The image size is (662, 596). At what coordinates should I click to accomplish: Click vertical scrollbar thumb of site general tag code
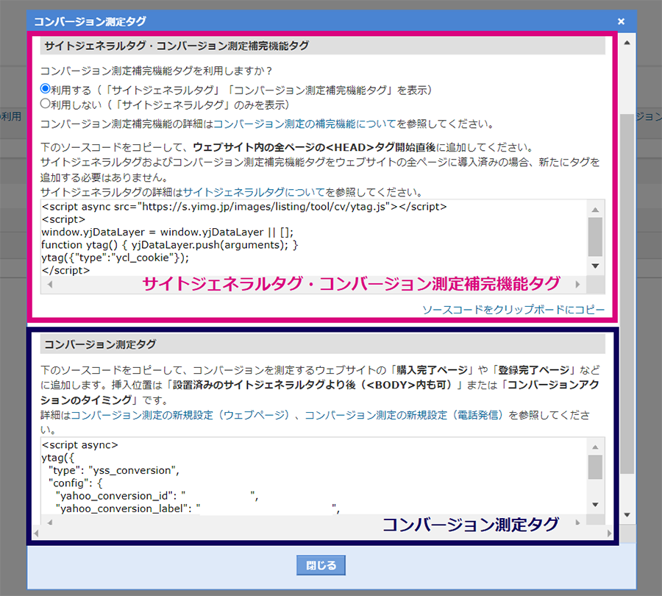point(595,236)
